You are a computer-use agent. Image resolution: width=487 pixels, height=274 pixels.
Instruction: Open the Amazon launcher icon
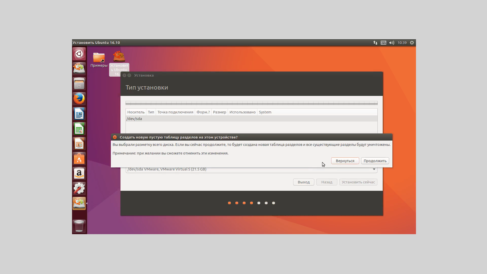[79, 174]
